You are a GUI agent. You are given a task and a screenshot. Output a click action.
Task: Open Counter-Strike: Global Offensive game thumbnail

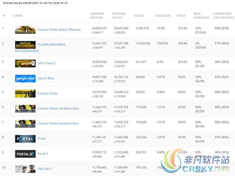click(25, 30)
